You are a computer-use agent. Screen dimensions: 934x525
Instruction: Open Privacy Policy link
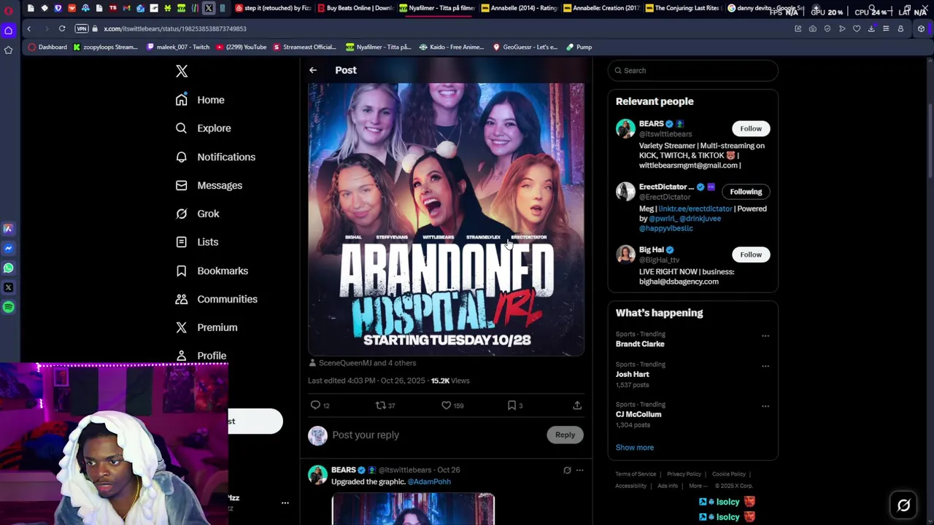tap(684, 474)
